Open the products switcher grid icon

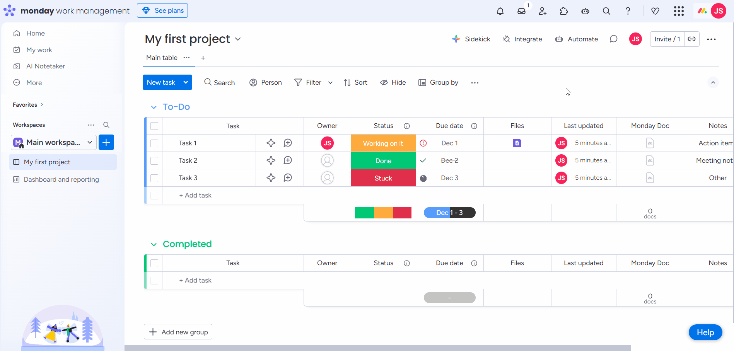click(679, 11)
